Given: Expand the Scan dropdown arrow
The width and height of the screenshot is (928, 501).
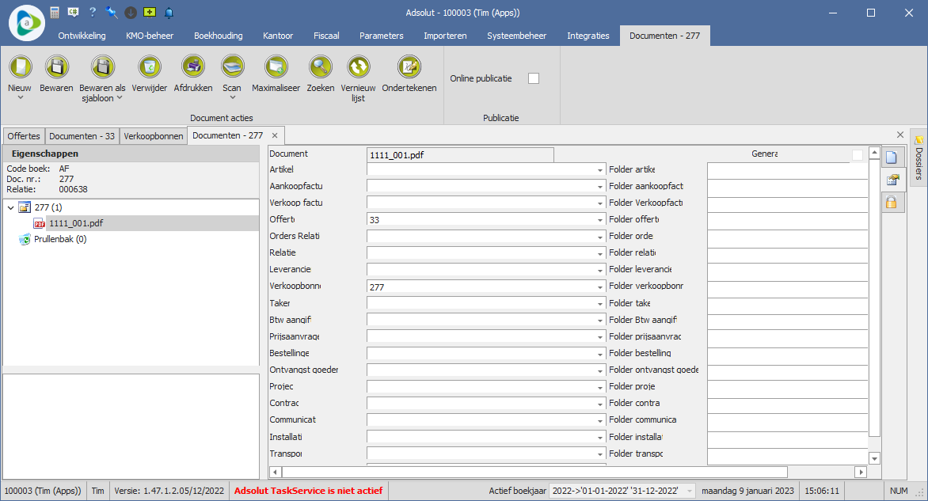Looking at the screenshot, I should [x=232, y=98].
